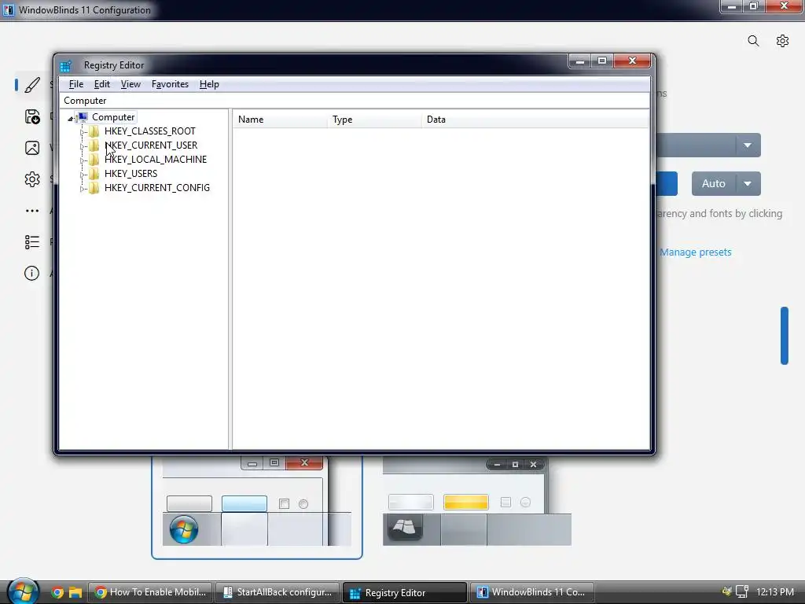Open the wide combo box dropdown in WindowBlinds
Screen dimensions: 805x604
[x=748, y=145]
